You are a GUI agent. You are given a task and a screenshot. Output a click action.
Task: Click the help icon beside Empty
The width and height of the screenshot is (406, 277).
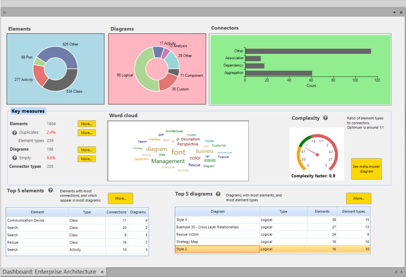click(15, 158)
